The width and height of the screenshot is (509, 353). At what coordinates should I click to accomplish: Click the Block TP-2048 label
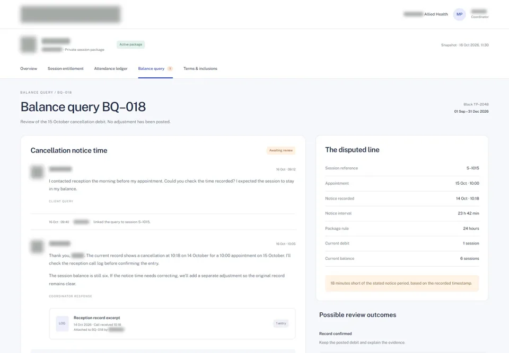[x=476, y=104]
